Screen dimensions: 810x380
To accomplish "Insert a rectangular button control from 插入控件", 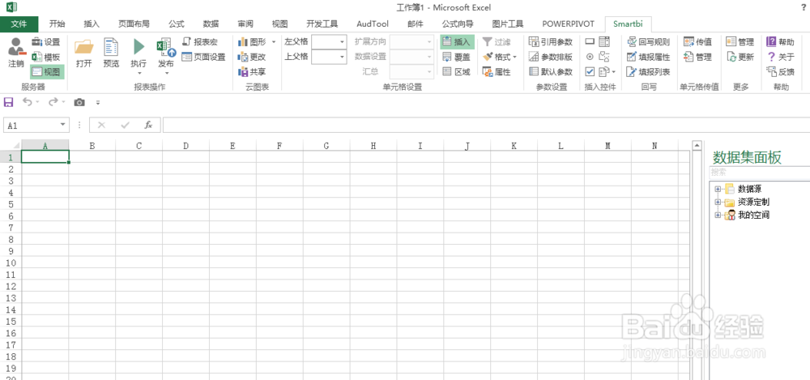I will (x=590, y=42).
